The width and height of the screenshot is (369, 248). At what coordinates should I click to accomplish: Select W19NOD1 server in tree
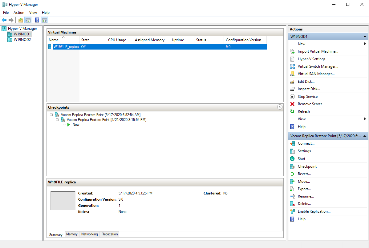click(22, 34)
